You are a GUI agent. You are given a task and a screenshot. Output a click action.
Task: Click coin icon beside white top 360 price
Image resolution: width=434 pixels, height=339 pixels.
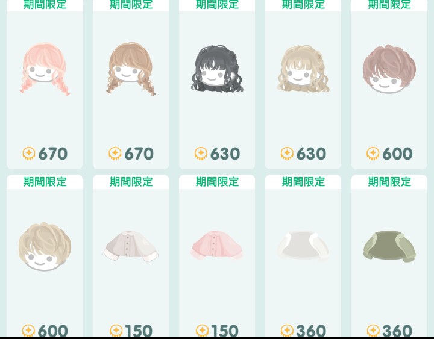click(x=287, y=331)
